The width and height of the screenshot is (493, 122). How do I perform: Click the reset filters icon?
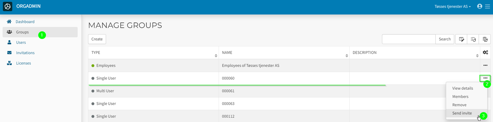(x=473, y=39)
